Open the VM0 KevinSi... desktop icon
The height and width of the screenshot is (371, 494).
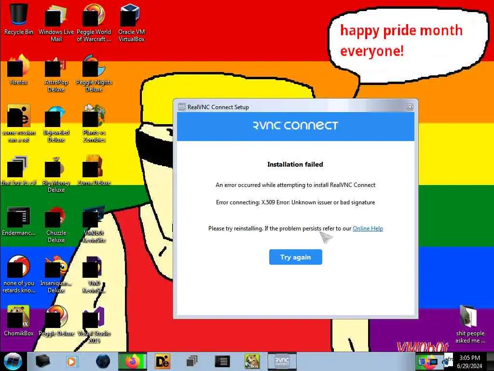(94, 274)
